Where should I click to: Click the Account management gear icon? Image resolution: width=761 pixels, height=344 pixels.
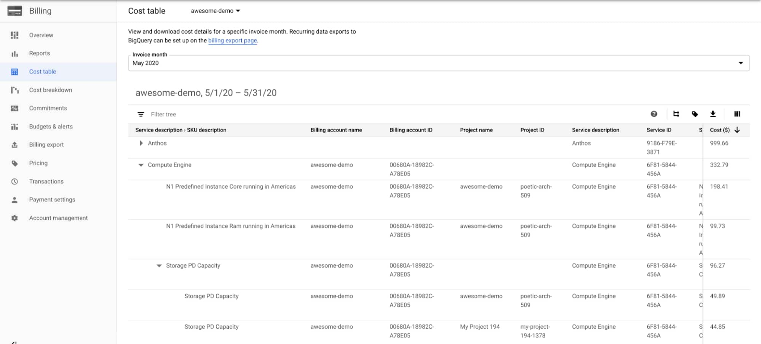[x=14, y=218]
